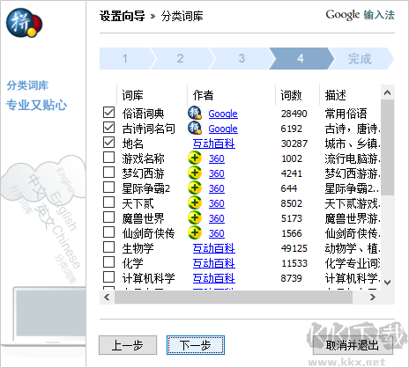Open 互动百科 link in 化学 row
Screen dimensions: 409x368
pyautogui.click(x=214, y=263)
